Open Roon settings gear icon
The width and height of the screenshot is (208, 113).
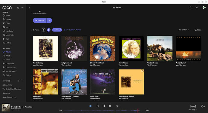click(18, 8)
